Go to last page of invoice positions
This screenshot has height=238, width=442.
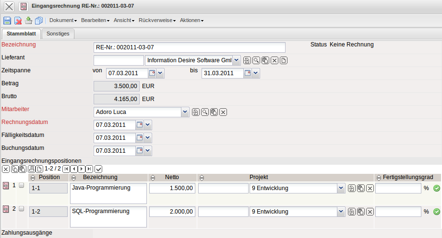click(89, 169)
